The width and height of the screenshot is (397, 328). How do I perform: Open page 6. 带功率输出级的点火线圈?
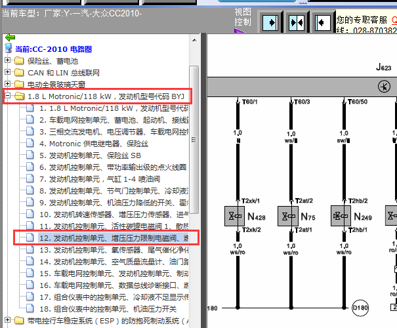point(113,167)
